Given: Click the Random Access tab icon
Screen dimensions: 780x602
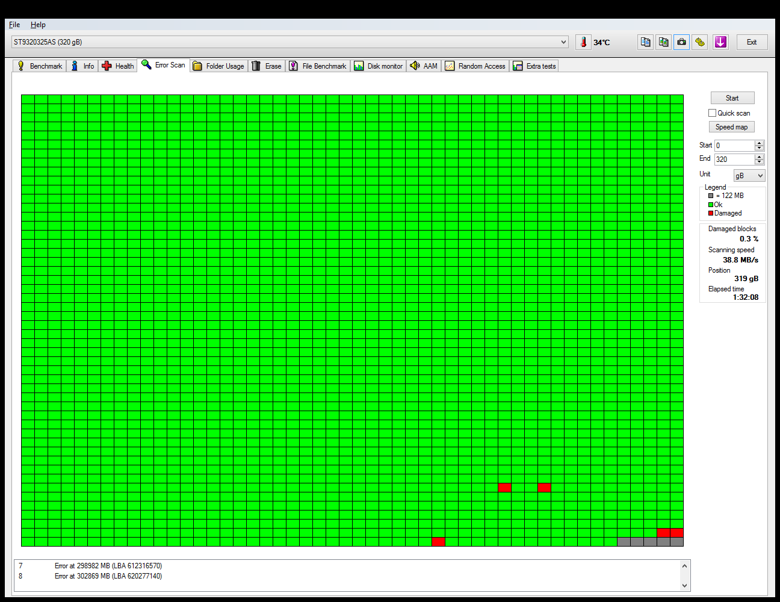Looking at the screenshot, I should click(x=450, y=66).
